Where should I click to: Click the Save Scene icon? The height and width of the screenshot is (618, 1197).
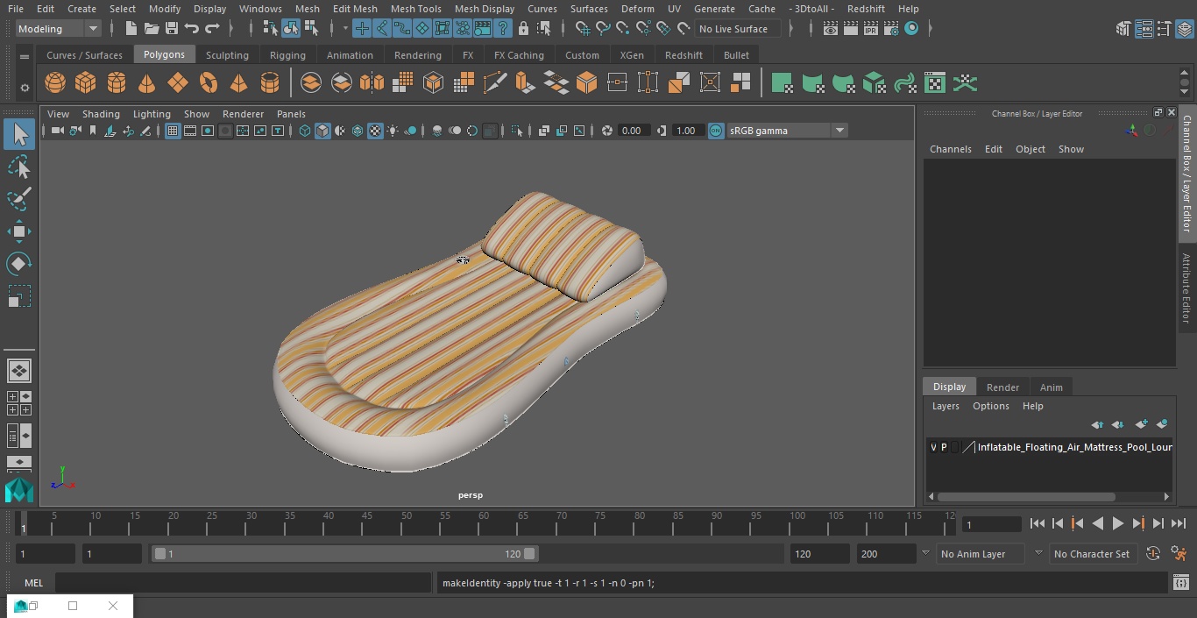tap(171, 29)
